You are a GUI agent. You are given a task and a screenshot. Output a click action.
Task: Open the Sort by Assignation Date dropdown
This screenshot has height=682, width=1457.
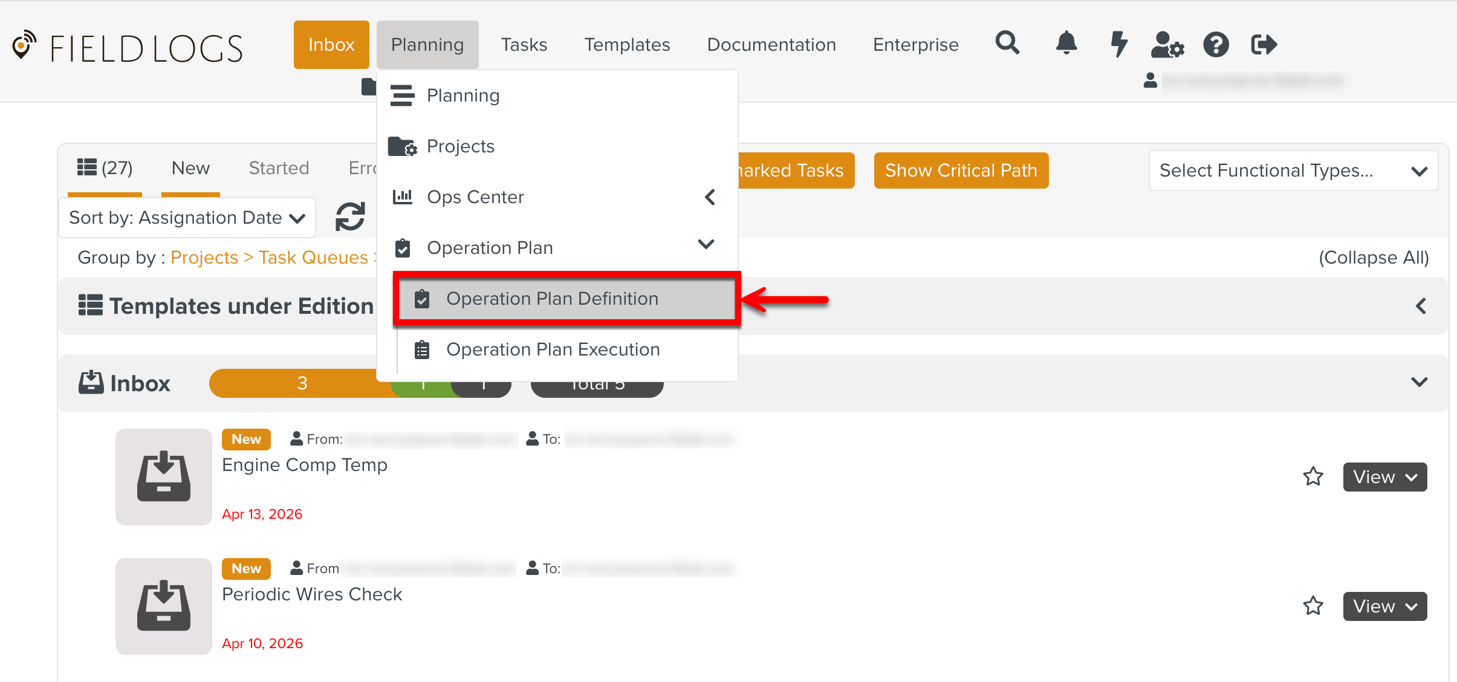pos(187,218)
